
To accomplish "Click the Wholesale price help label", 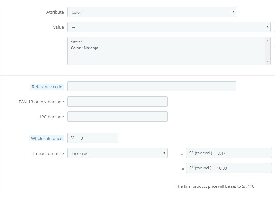I will click(47, 138).
